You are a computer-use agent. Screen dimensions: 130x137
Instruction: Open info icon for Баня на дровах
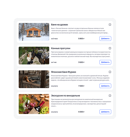point(110,25)
